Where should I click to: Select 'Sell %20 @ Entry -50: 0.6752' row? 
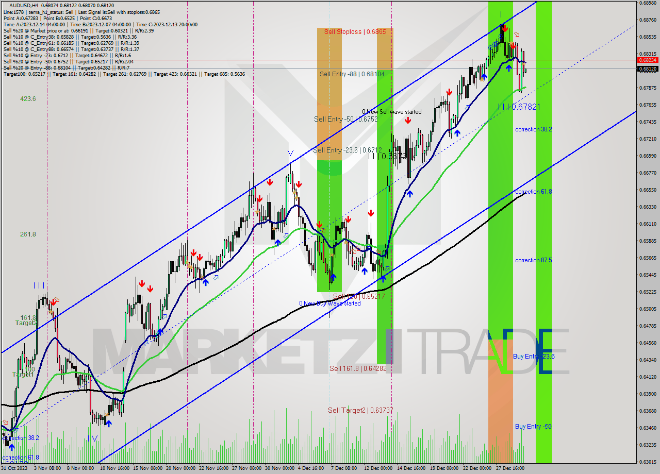click(68, 61)
